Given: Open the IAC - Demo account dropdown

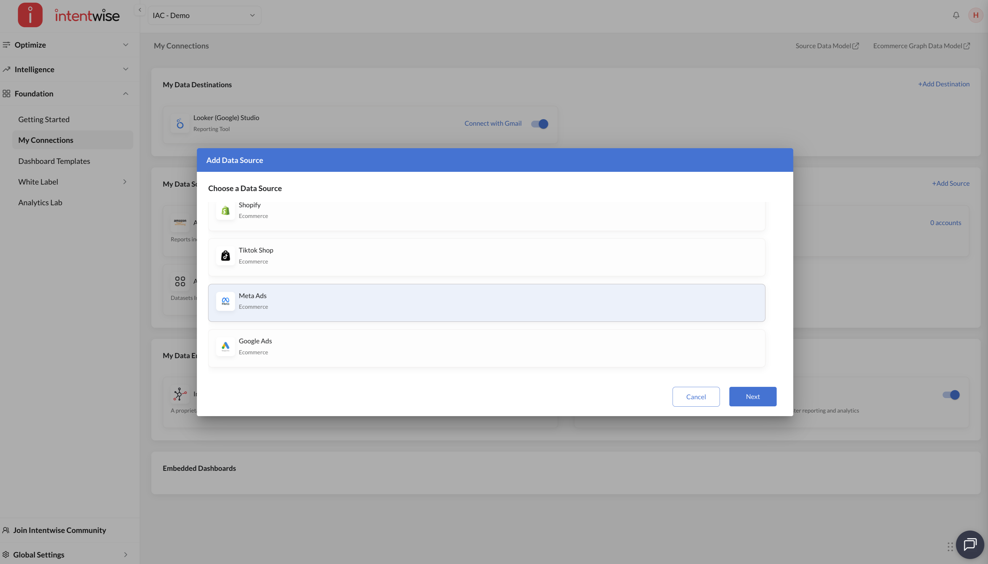Looking at the screenshot, I should pyautogui.click(x=204, y=15).
